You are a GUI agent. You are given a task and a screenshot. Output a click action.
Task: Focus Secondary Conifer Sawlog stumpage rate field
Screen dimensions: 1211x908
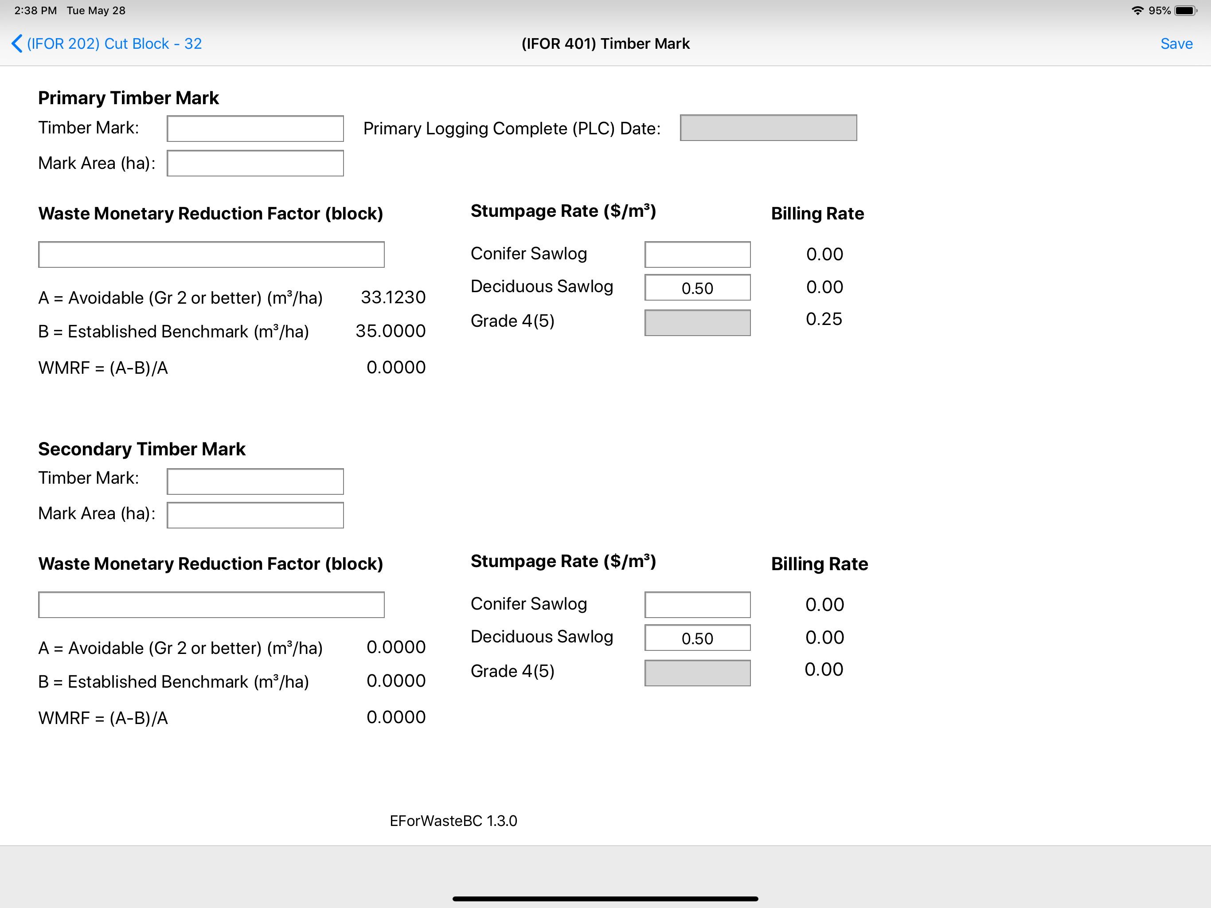point(697,605)
